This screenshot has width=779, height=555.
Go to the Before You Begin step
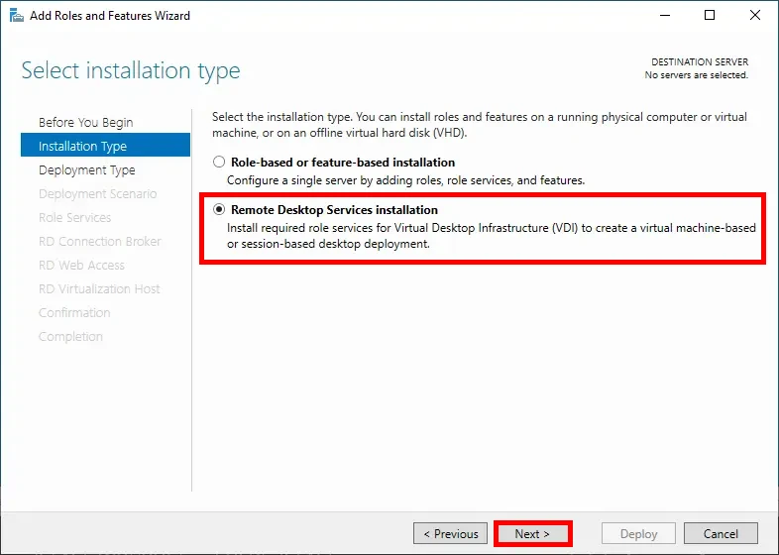[85, 123]
